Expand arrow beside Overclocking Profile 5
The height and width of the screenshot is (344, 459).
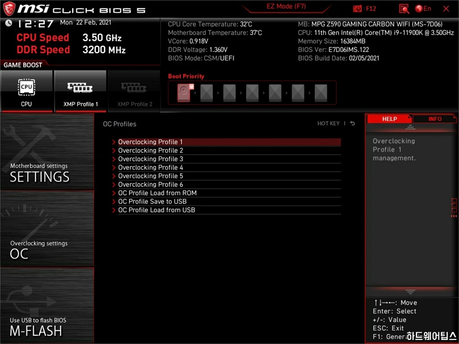(x=114, y=176)
